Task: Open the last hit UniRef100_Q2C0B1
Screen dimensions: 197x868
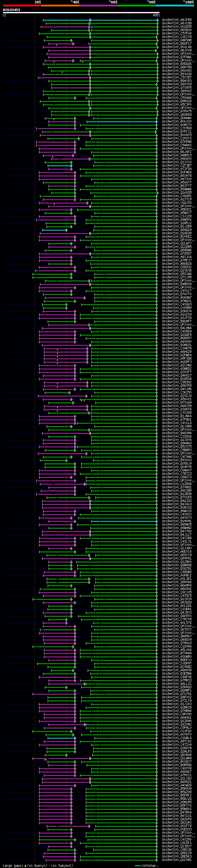Action: (177, 860)
